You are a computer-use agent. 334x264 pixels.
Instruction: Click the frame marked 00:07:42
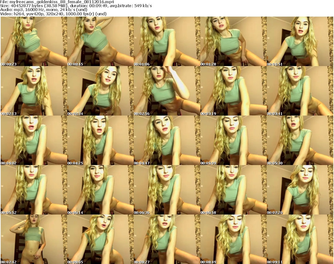pyautogui.click(x=34, y=239)
